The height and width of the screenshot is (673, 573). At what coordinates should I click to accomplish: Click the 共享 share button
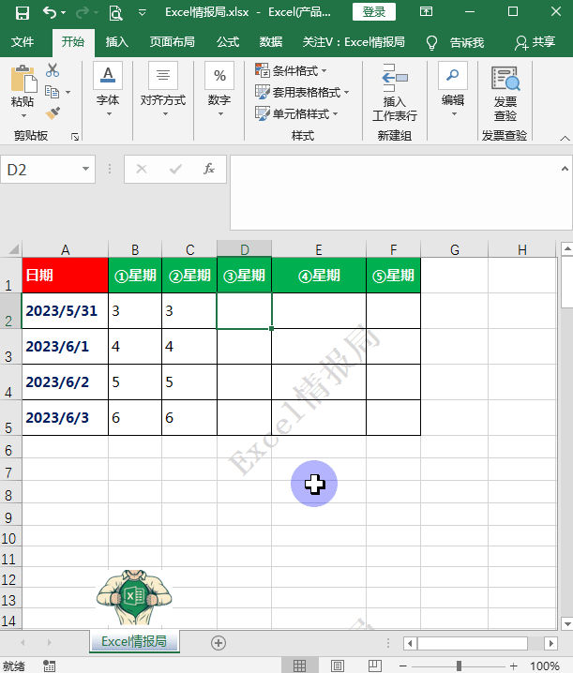tap(535, 42)
